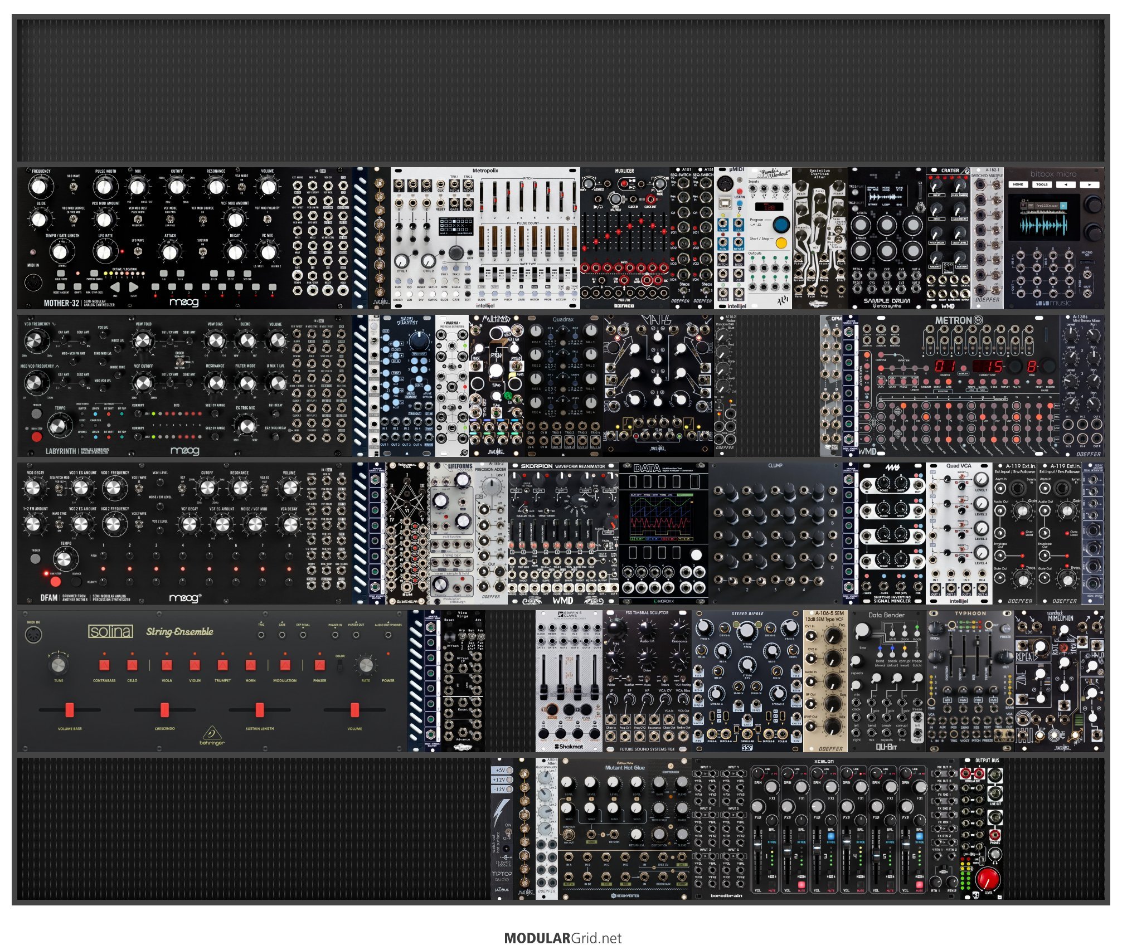The width and height of the screenshot is (1127, 950).
Task: Click the yellow Start / Stop button on Pamela's Workout
Action: pyautogui.click(x=781, y=243)
